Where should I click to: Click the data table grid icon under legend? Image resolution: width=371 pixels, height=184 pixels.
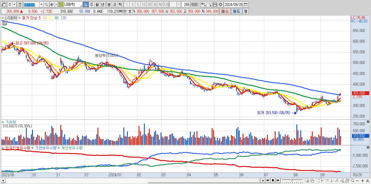point(5,23)
